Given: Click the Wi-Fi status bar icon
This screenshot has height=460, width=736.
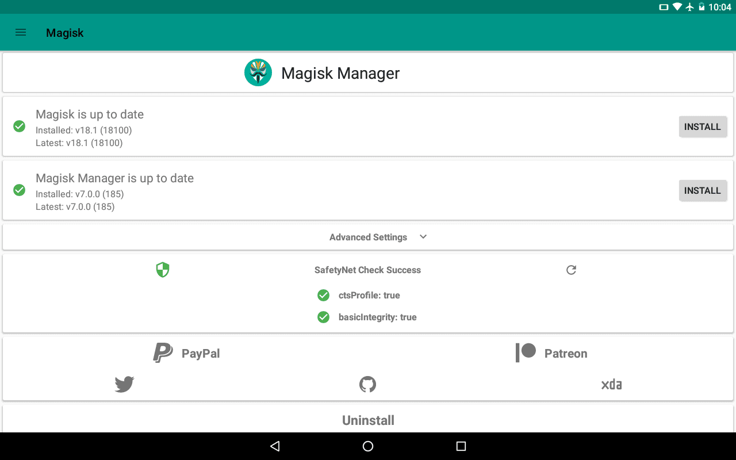Looking at the screenshot, I should tap(677, 7).
